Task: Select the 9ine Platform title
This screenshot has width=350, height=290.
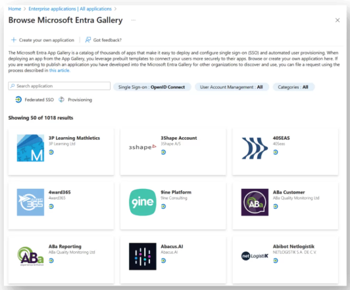Action: 176,192
